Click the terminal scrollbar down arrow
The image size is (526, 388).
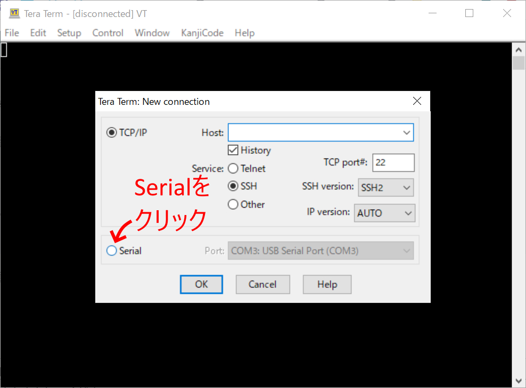tap(519, 381)
